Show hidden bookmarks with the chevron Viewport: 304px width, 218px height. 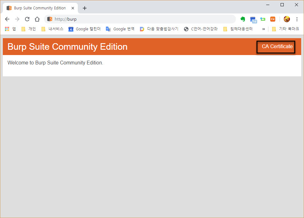coord(263,29)
